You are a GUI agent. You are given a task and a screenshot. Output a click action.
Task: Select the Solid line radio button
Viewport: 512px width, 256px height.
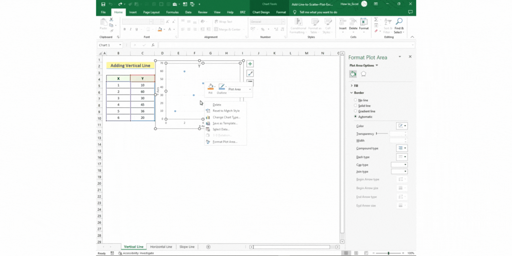(x=355, y=106)
